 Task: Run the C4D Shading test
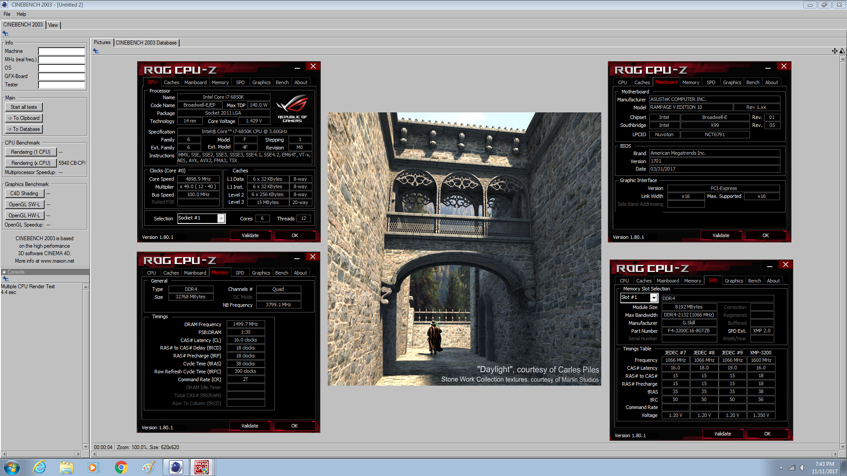[x=24, y=193]
